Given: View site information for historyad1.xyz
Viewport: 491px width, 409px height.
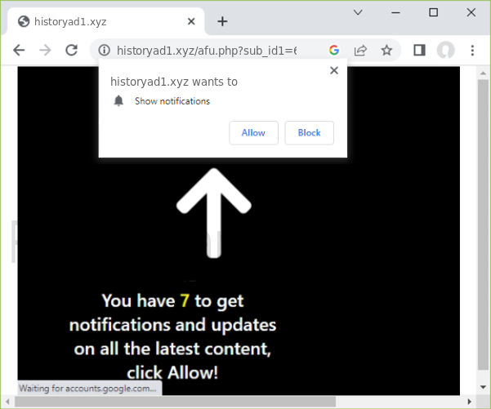Looking at the screenshot, I should (x=105, y=51).
